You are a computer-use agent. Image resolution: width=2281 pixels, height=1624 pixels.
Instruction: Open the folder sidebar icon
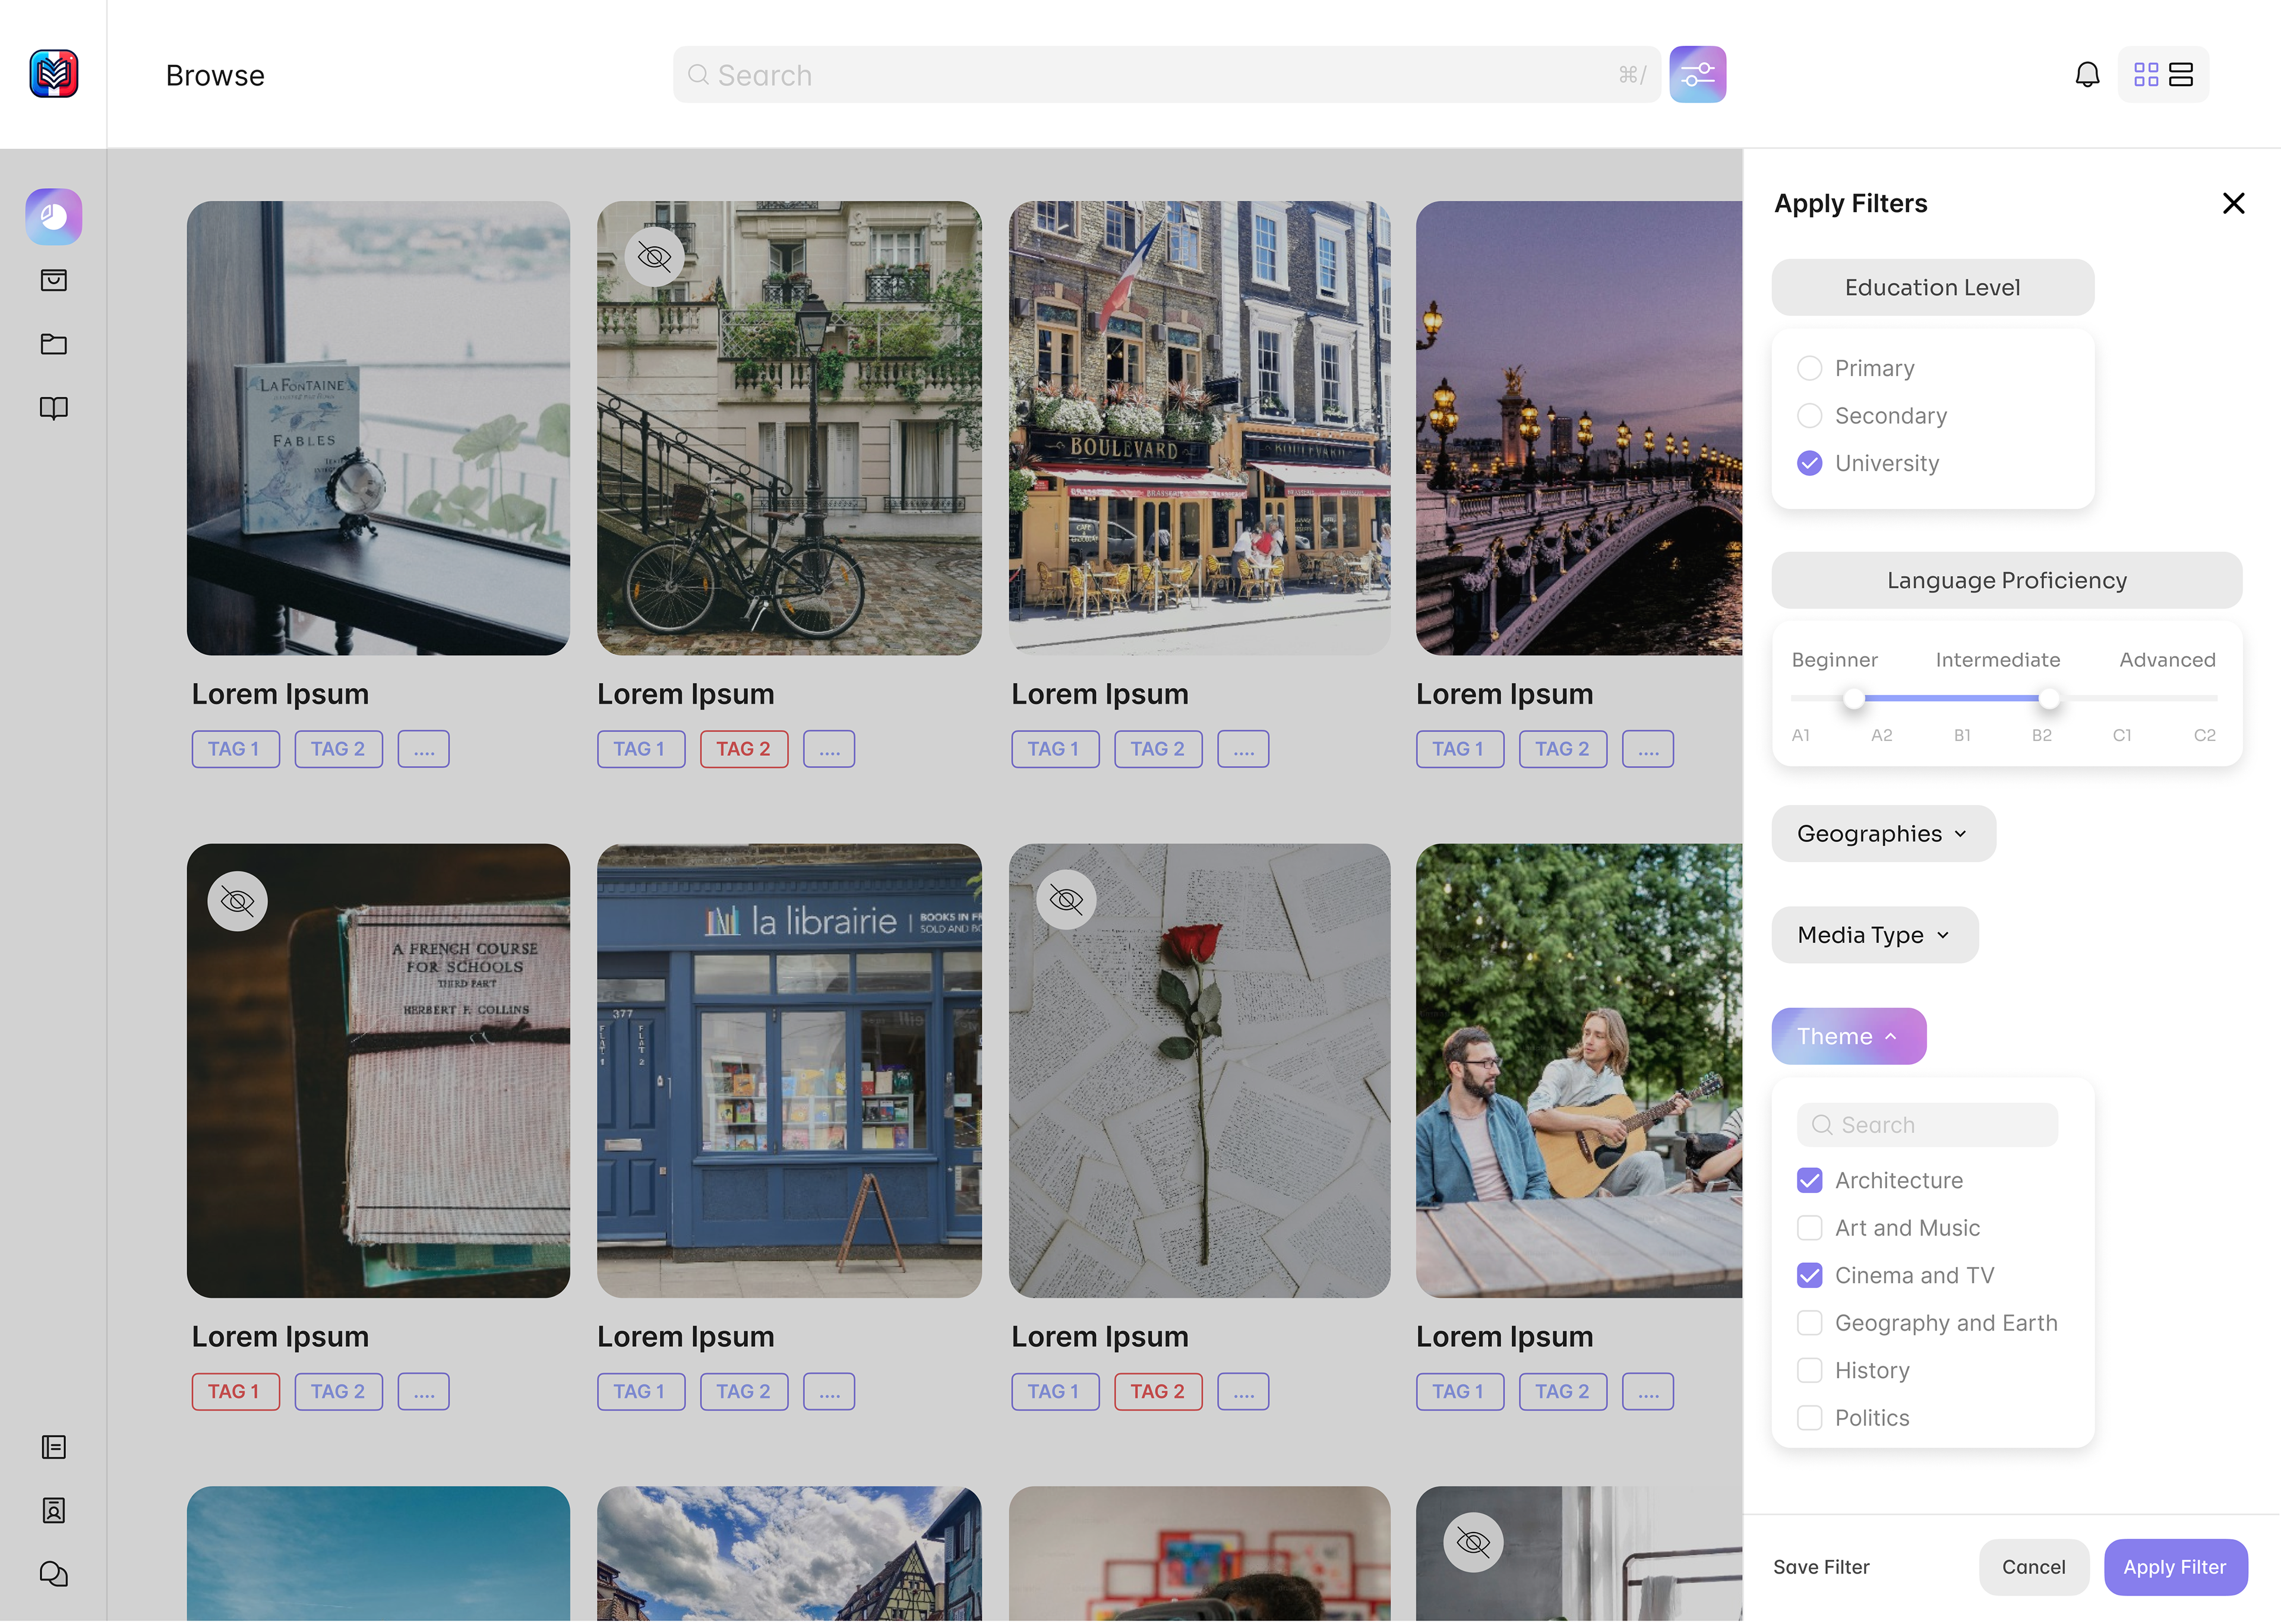(54, 345)
